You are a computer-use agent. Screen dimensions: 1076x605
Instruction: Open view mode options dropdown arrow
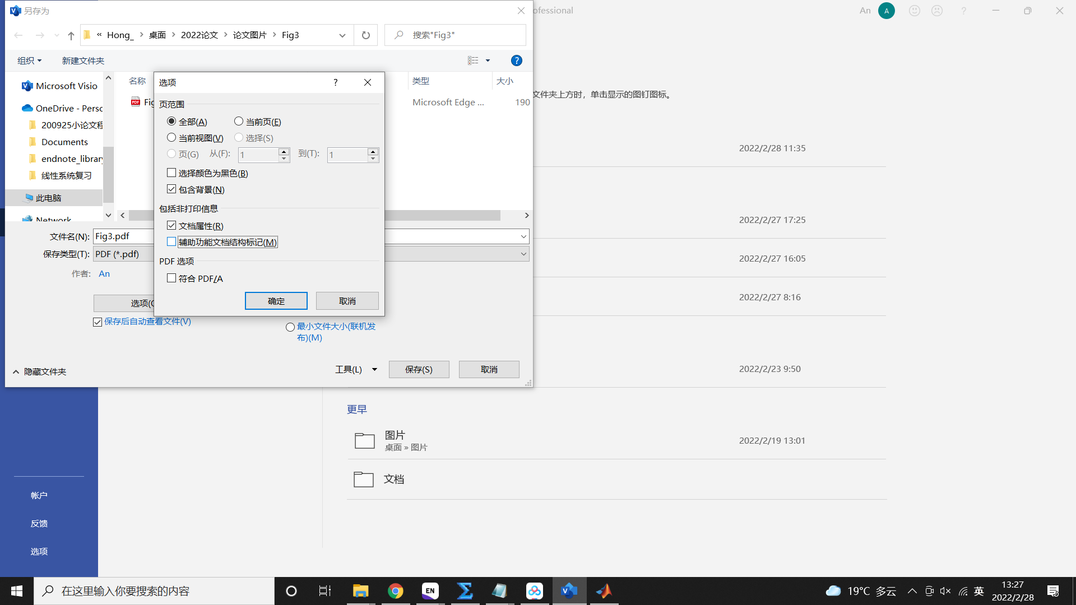tap(488, 61)
